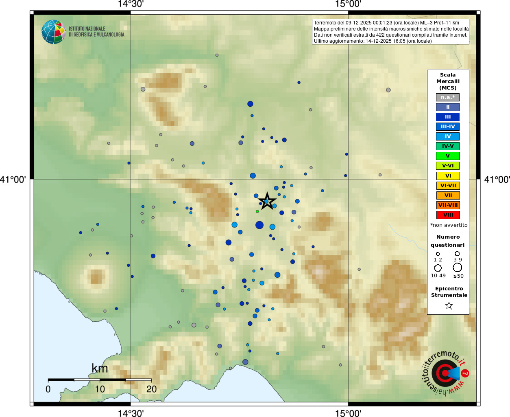Image resolution: width=510 pixels, height=417 pixels.
Task: Click the 'Mappa preliminare delle intensità' line
Action: pos(391,29)
